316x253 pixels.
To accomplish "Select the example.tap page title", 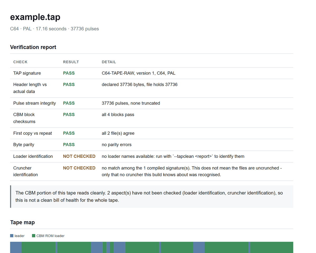I will click(x=35, y=17).
